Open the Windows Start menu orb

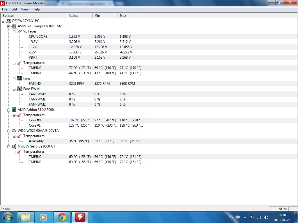tap(8, 217)
